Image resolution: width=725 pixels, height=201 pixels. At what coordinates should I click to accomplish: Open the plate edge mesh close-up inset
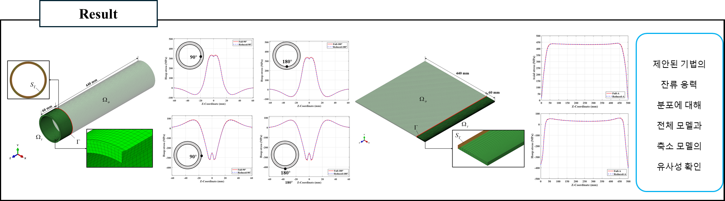[x=488, y=148]
